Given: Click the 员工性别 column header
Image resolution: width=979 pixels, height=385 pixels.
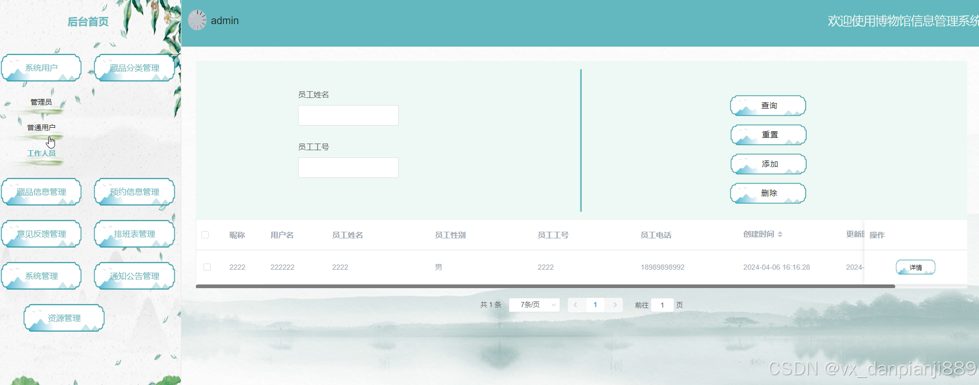Looking at the screenshot, I should coord(450,235).
